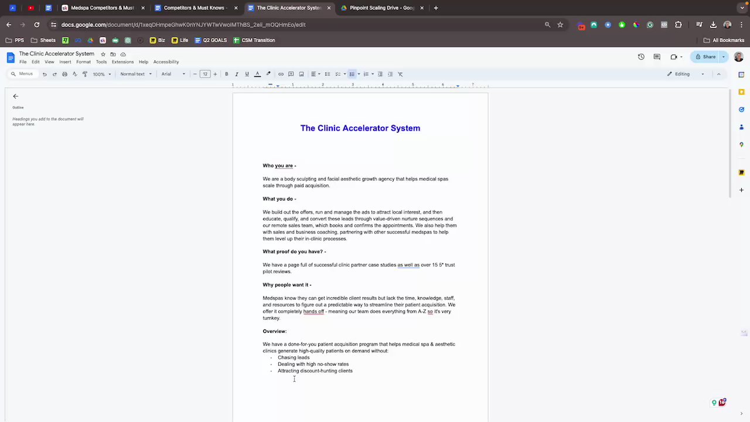750x422 pixels.
Task: View the document cloud status
Action: 123,54
